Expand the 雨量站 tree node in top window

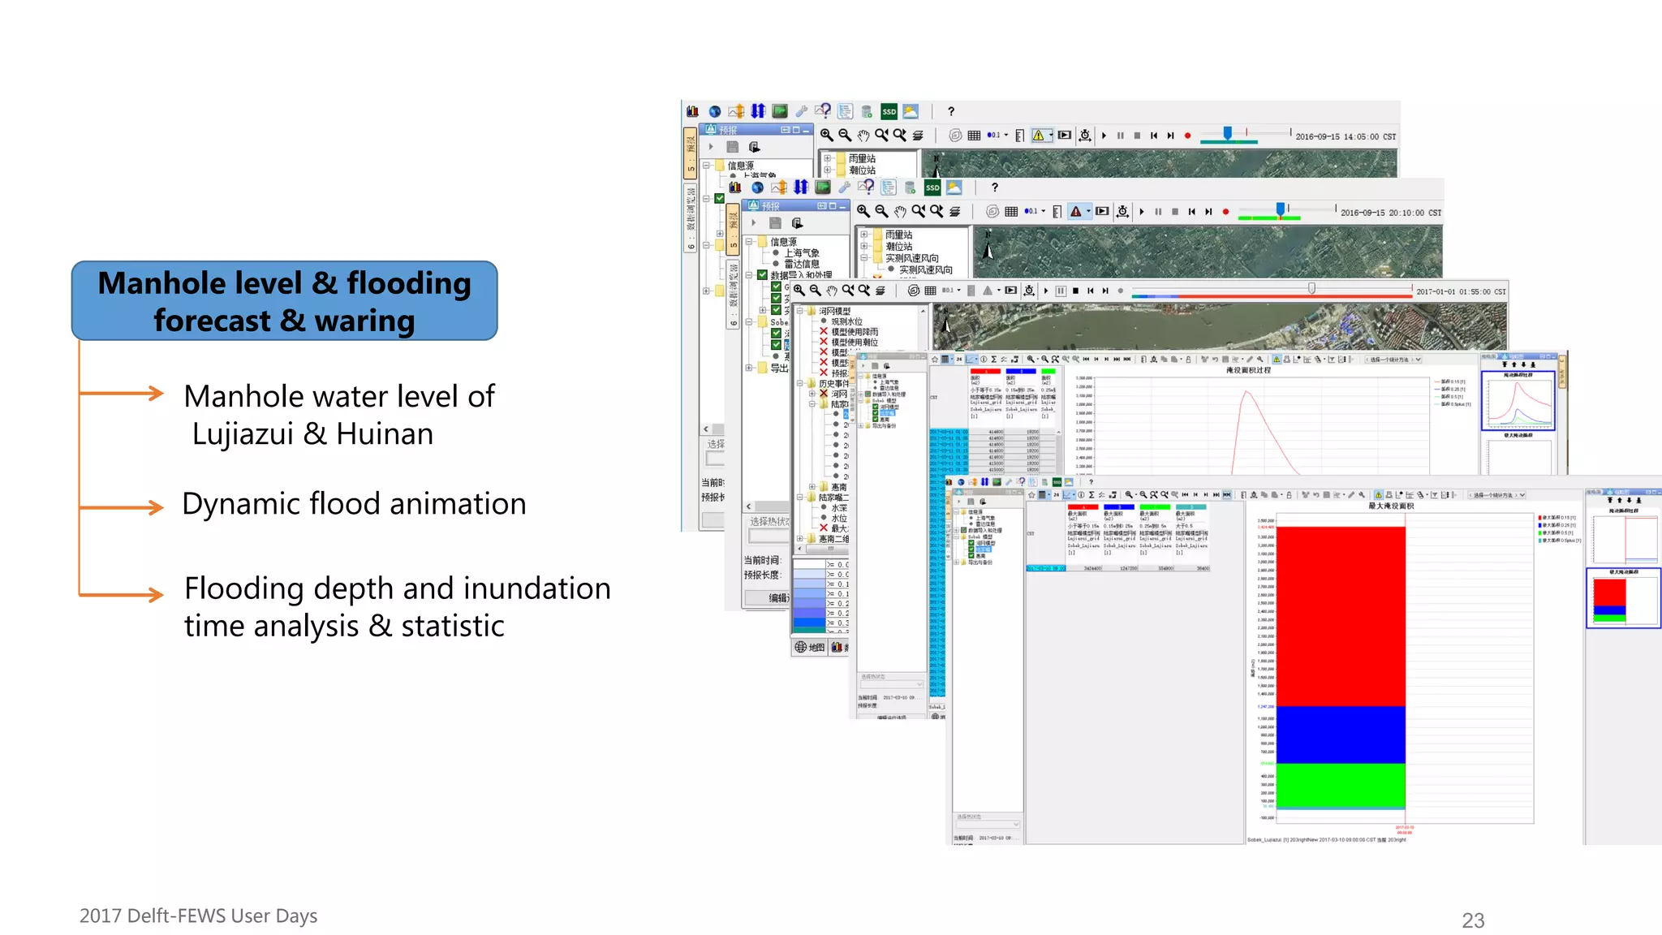point(827,159)
